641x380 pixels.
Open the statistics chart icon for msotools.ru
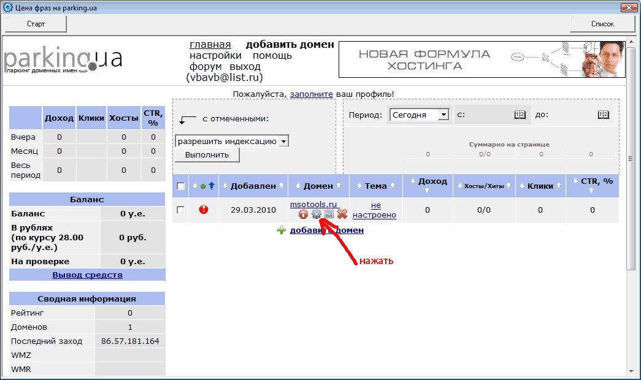329,214
